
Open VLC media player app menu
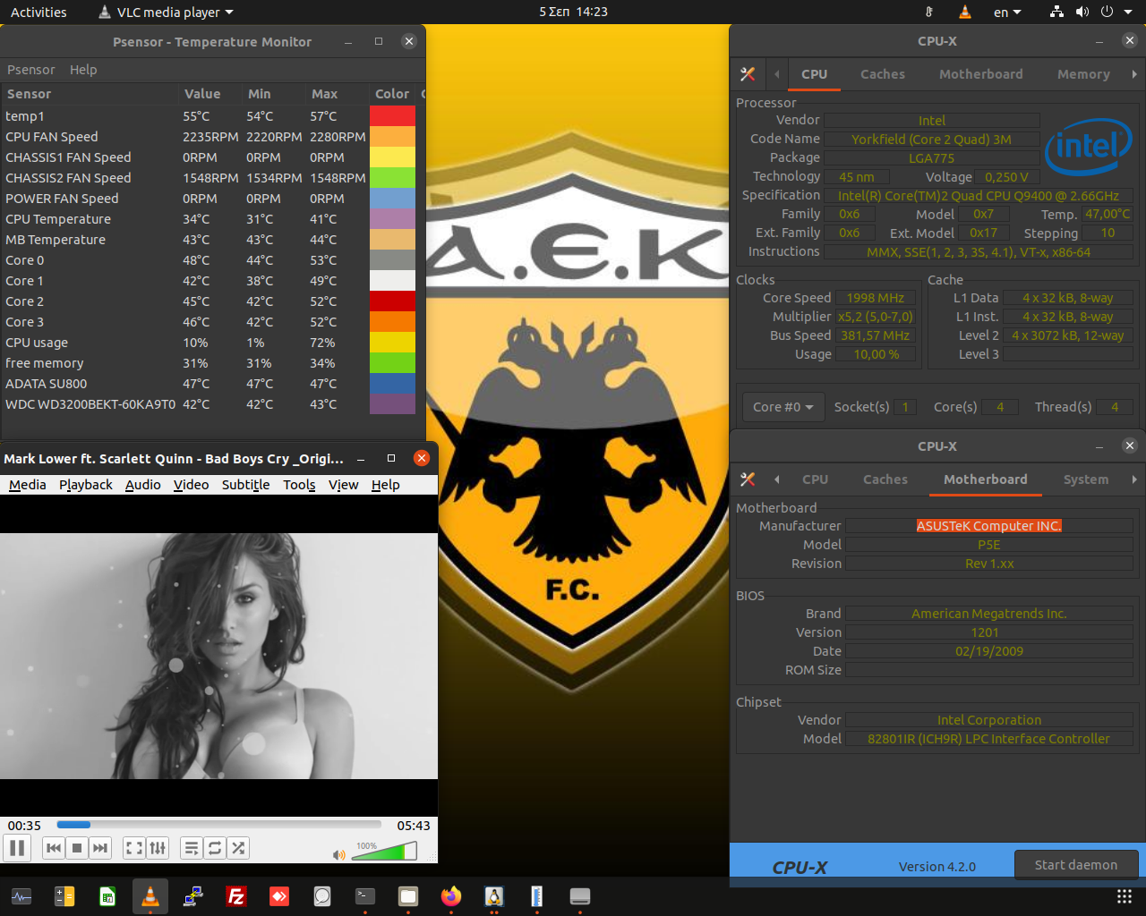pos(165,13)
